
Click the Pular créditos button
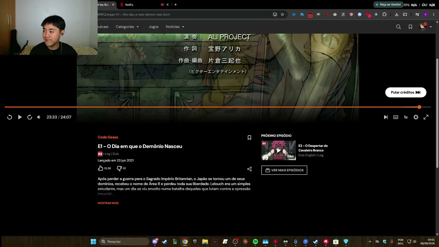[x=406, y=92]
